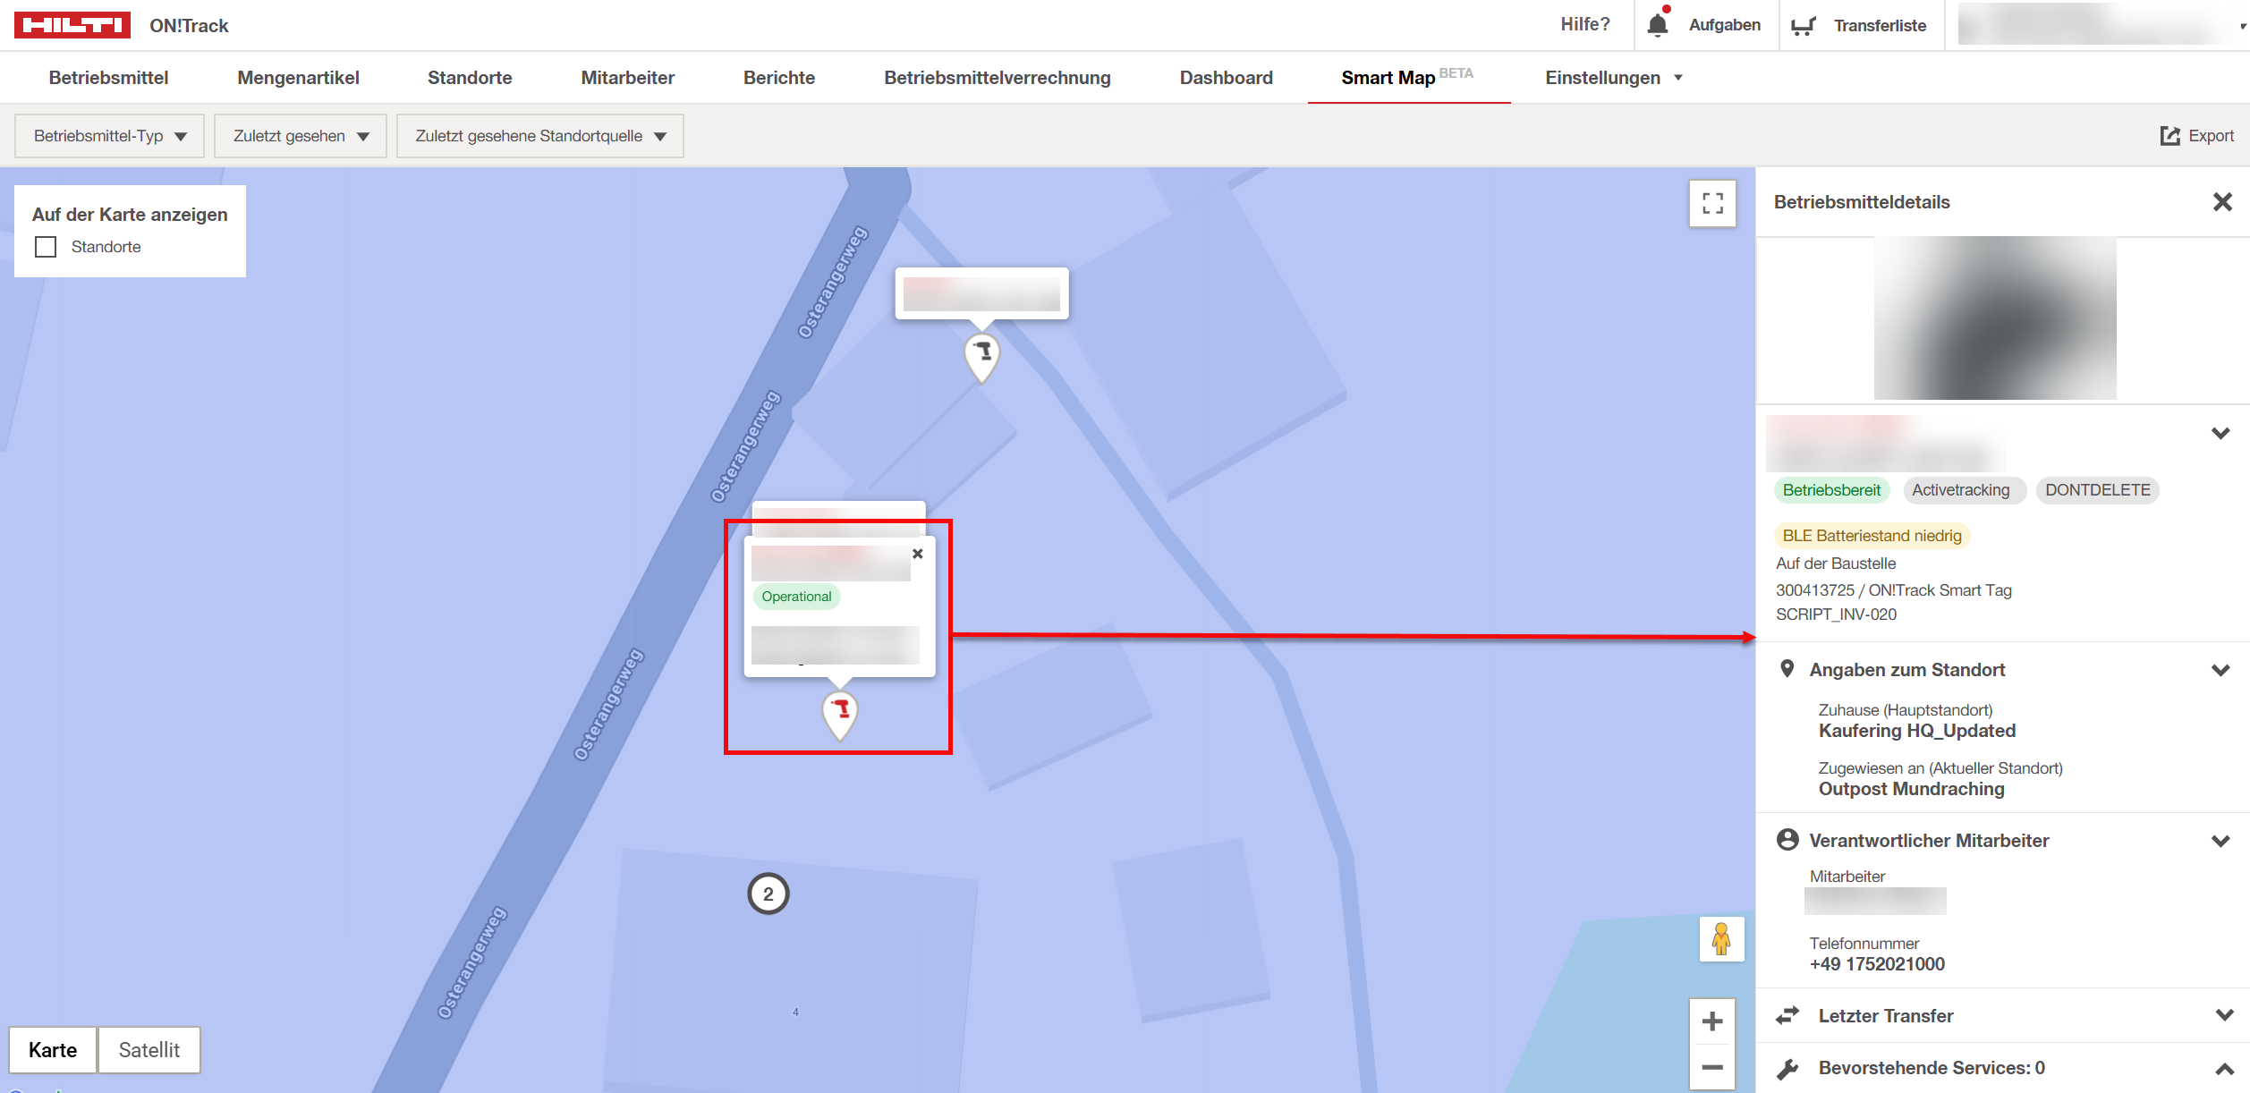Enable the Standorte checkbox on map
This screenshot has width=2250, height=1093.
pos(46,247)
